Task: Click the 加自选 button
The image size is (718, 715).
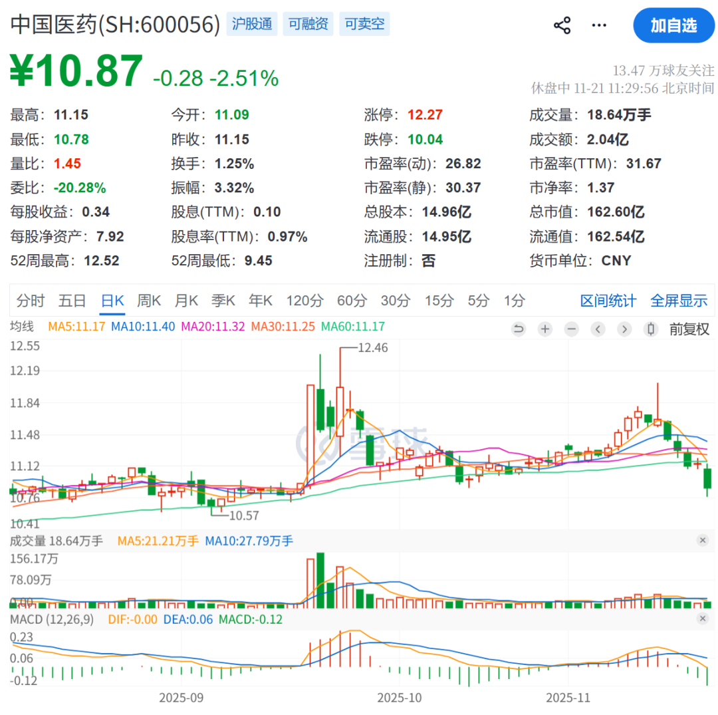Action: pyautogui.click(x=673, y=26)
